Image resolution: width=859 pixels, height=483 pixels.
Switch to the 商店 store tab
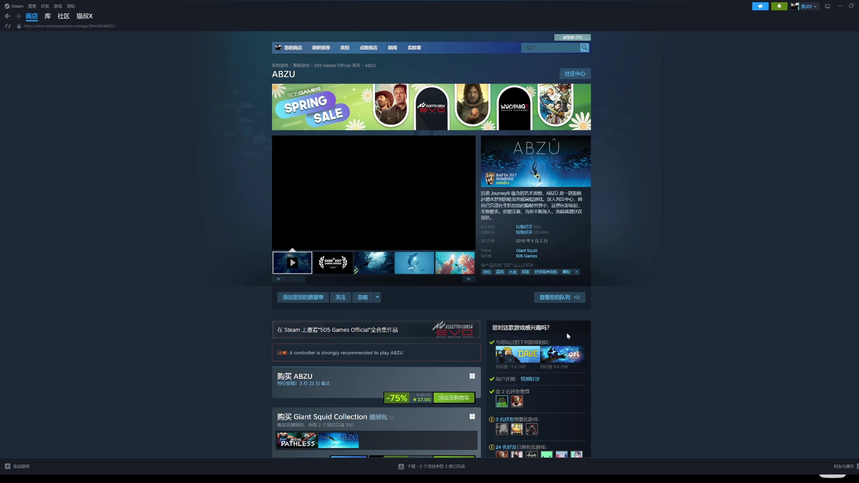(x=32, y=16)
